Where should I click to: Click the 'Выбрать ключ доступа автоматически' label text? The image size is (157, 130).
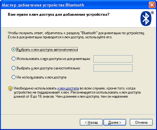tap(47, 50)
